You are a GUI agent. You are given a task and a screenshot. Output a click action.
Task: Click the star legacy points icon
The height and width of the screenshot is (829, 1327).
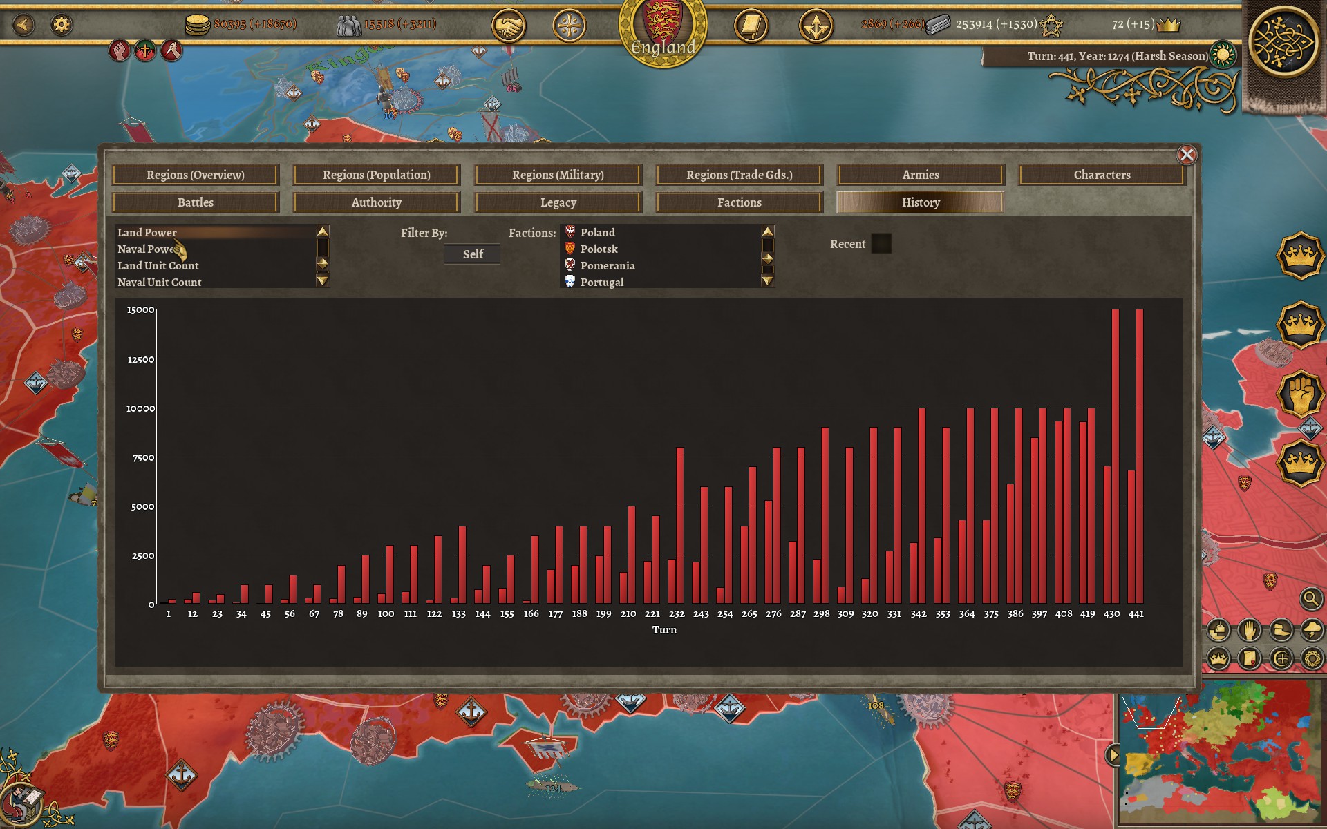[x=1051, y=26]
